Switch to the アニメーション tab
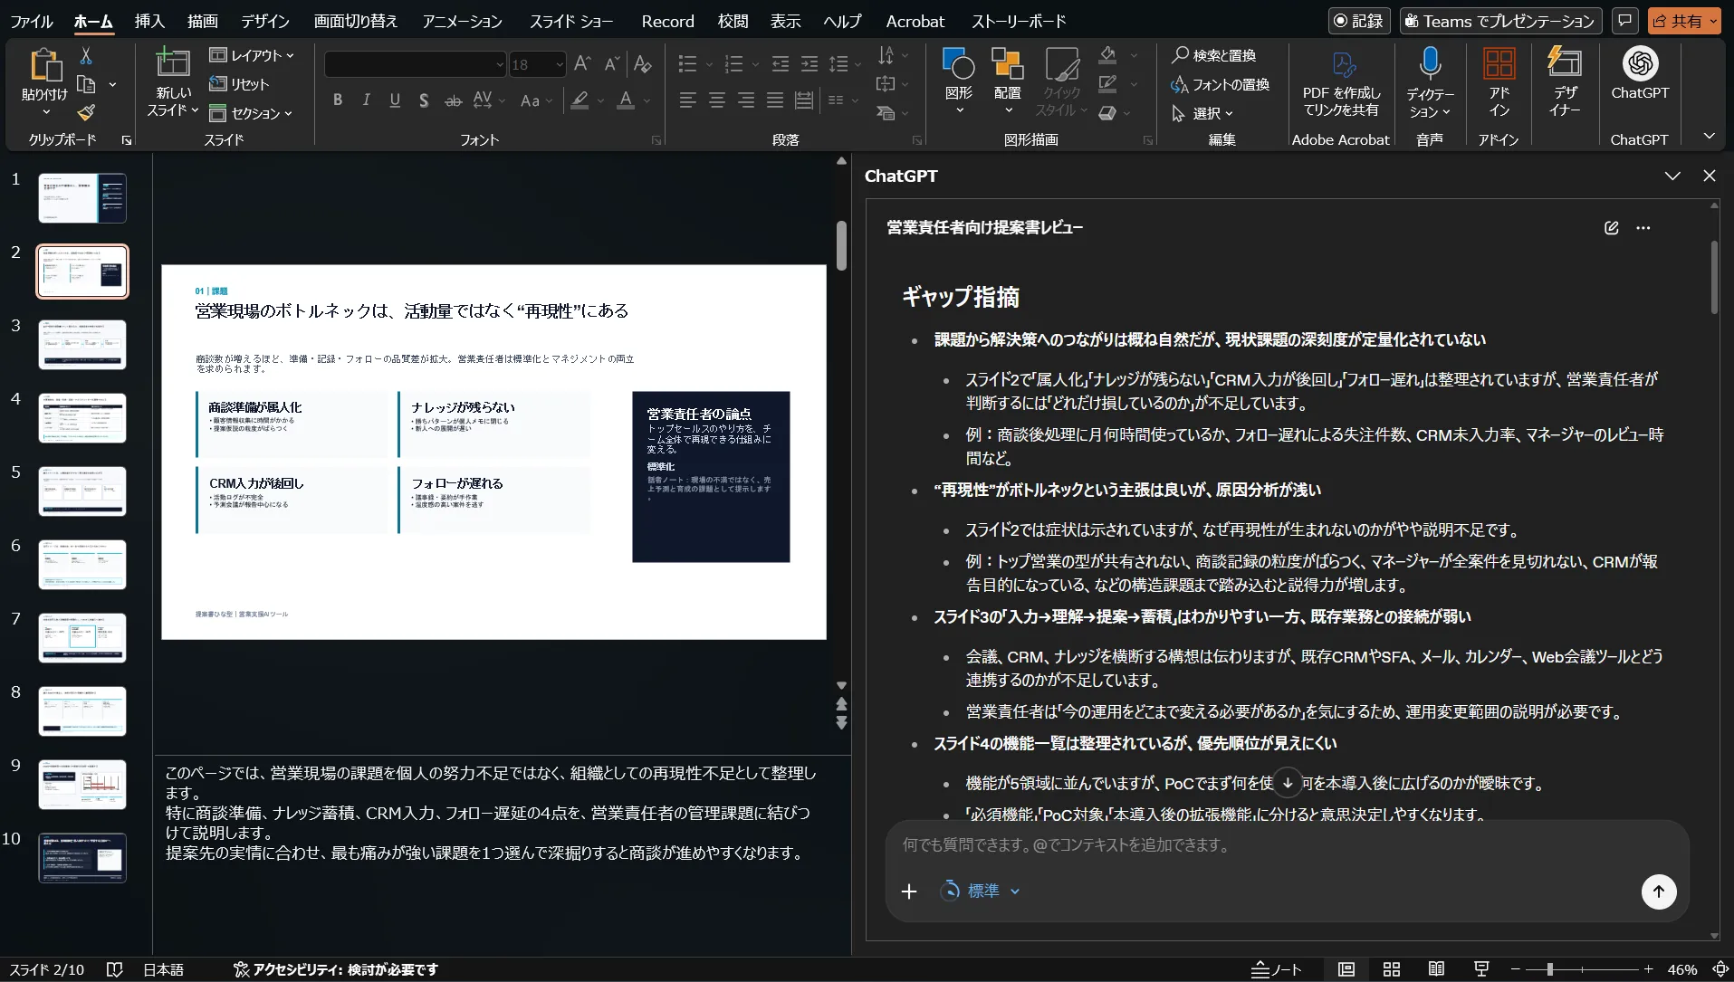 pyautogui.click(x=462, y=21)
